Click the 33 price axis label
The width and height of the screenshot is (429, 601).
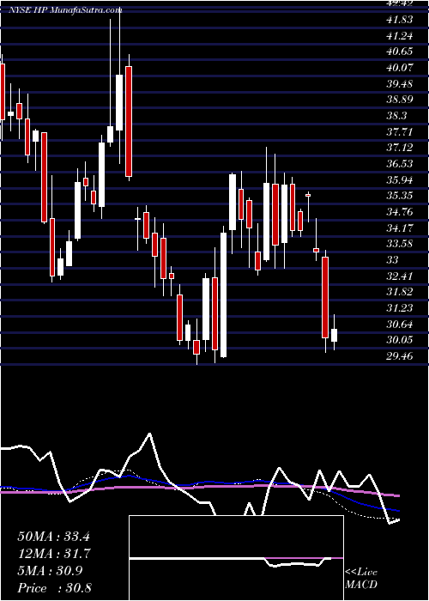pos(393,259)
